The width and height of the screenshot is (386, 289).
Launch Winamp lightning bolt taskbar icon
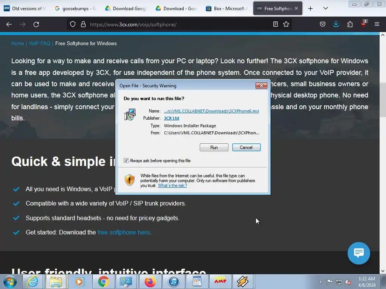pos(243,281)
